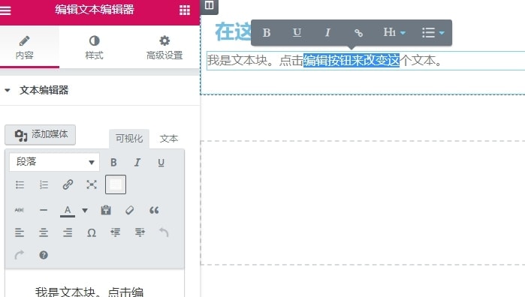Viewport: 525px width, 297px height.
Task: Toggle the toolbar toggle (kitchen sink) button
Action: (x=116, y=184)
